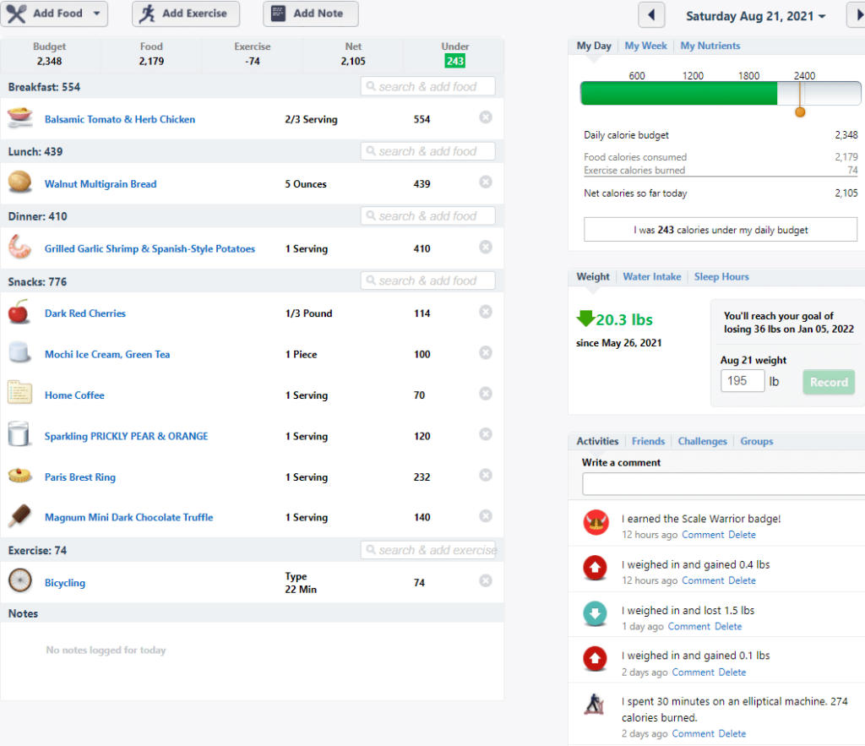Remove Walnut Multigrain Bread entry
The width and height of the screenshot is (865, 746).
486,182
